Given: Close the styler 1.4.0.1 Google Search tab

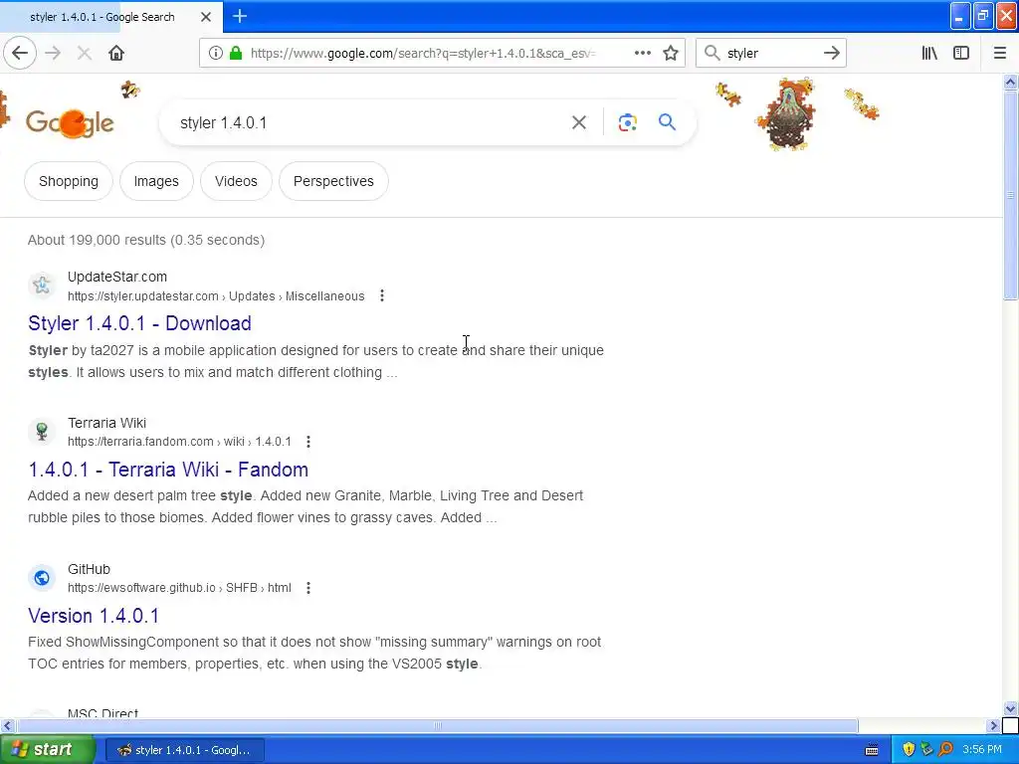Looking at the screenshot, I should pos(206,17).
